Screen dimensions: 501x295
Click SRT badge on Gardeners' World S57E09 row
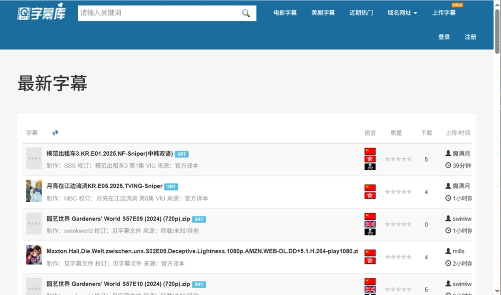click(199, 219)
